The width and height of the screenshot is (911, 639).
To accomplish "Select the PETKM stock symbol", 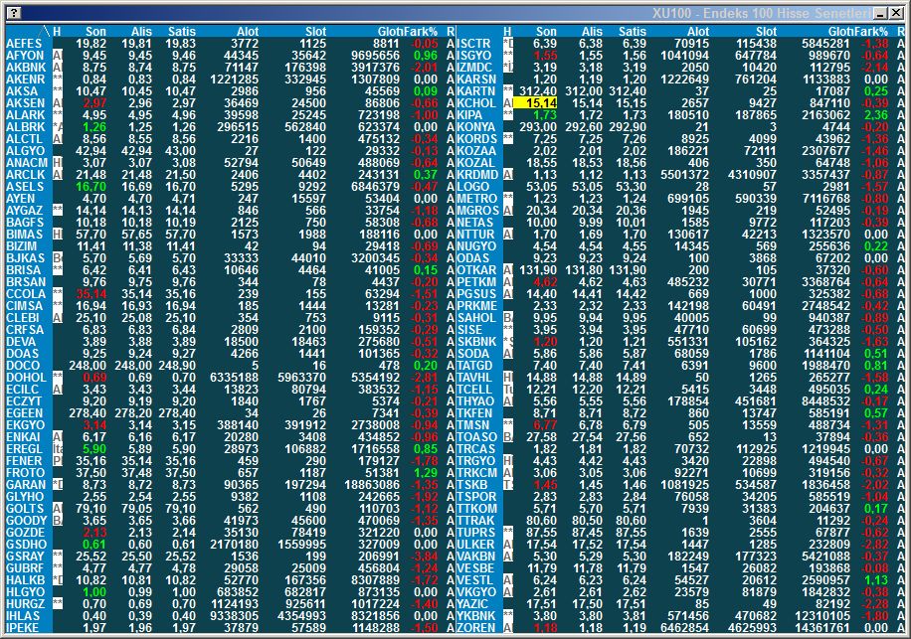I will pyautogui.click(x=477, y=282).
